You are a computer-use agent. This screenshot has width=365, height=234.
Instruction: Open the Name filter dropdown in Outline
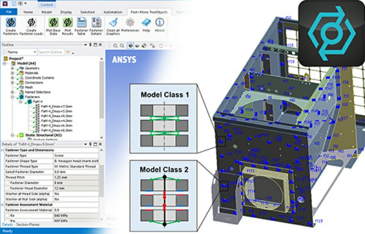(21, 52)
